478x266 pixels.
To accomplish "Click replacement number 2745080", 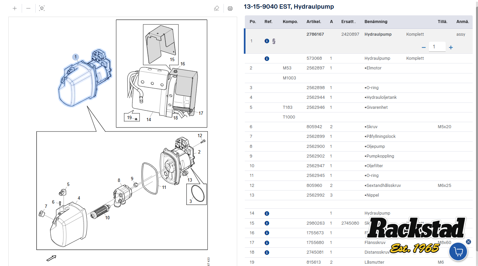I will pyautogui.click(x=350, y=223).
